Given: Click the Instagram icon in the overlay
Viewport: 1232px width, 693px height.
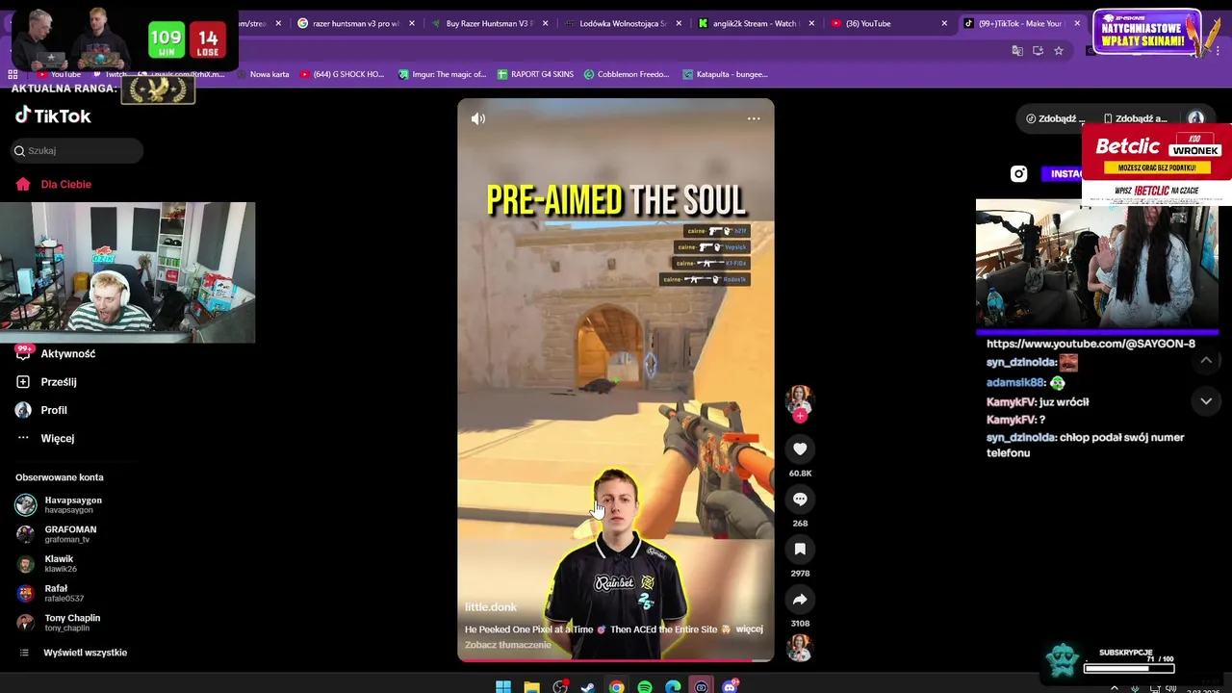Looking at the screenshot, I should [x=1018, y=173].
